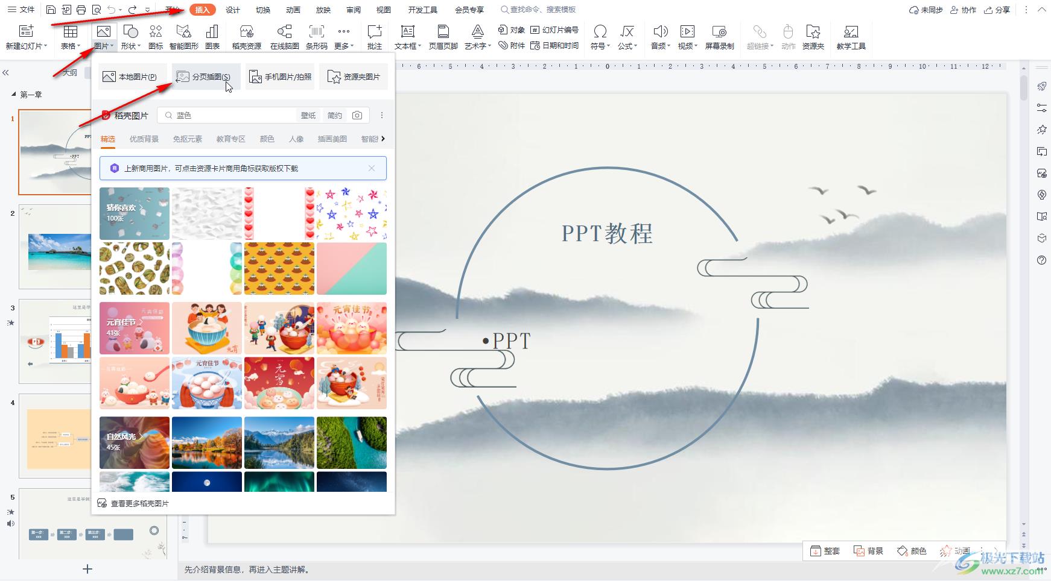Click the New Slide icon

[26, 31]
